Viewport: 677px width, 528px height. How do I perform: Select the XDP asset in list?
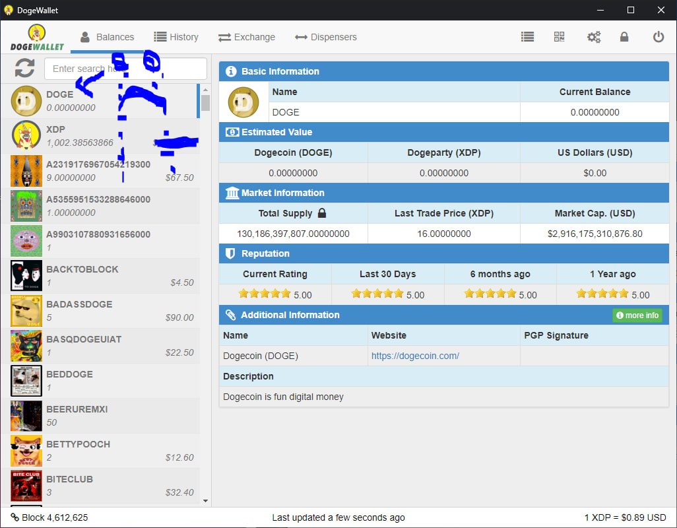pos(99,135)
